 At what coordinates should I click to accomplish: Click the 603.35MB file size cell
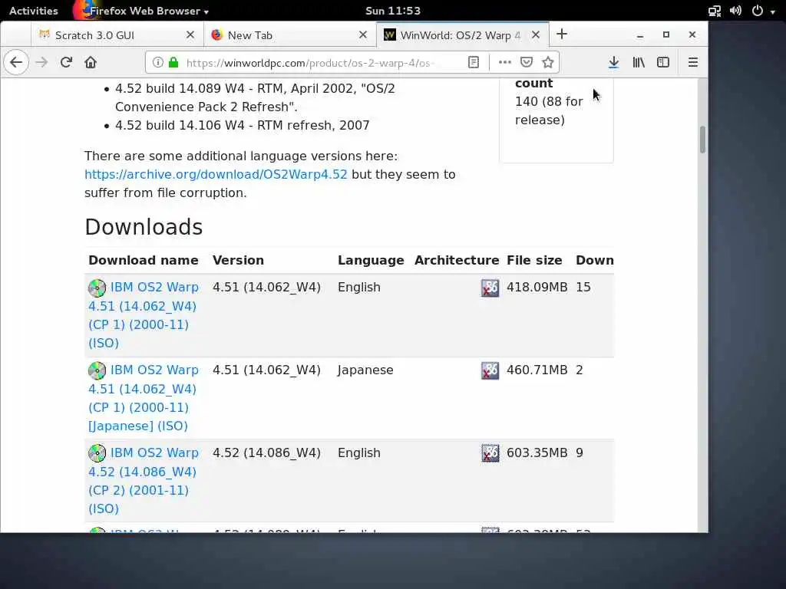coord(537,452)
